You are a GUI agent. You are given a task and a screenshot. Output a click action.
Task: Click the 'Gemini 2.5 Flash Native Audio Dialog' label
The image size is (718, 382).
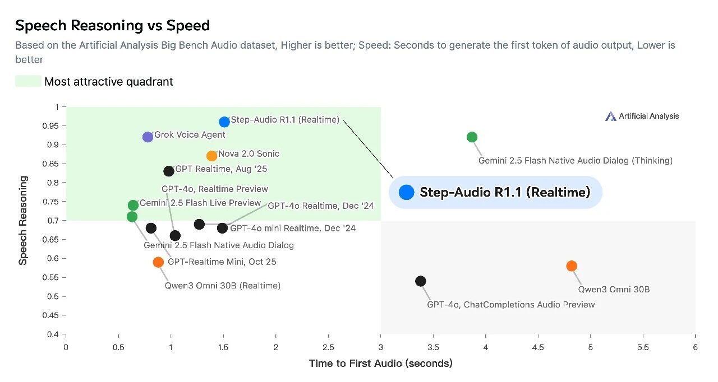click(219, 245)
